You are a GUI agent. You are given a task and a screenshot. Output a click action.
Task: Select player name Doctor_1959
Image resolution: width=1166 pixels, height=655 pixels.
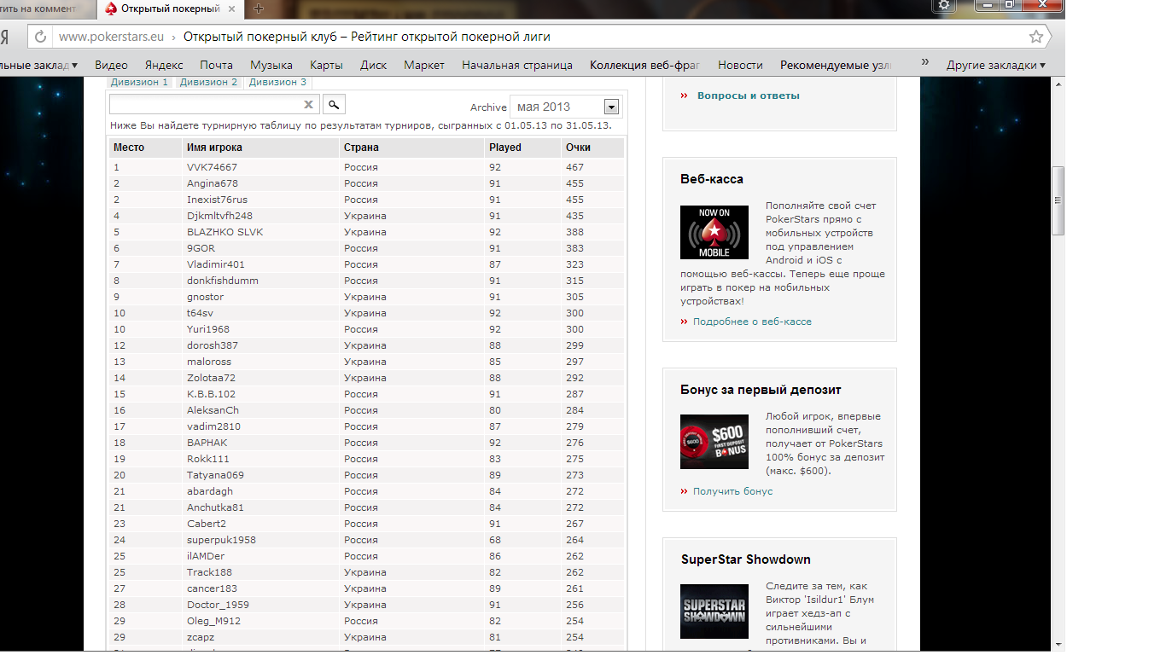pyautogui.click(x=218, y=605)
